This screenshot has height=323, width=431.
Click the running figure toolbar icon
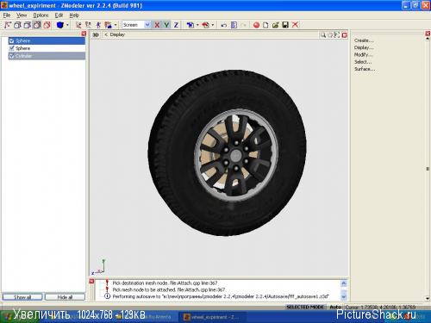pyautogui.click(x=98, y=25)
